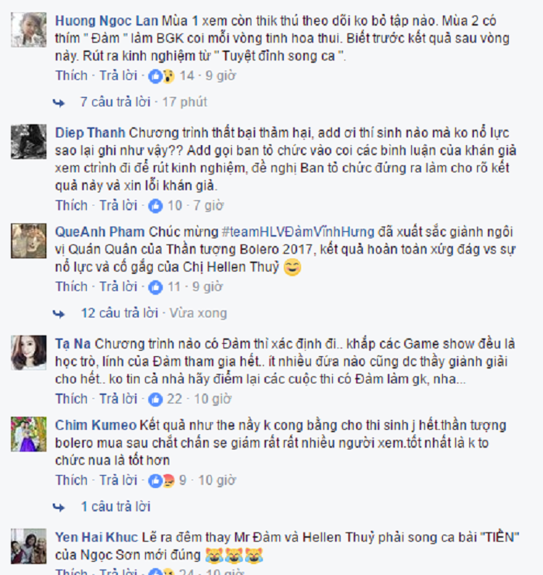
Task: Click Trả lời under QueAnh Pham's comment
Action: 119,287
